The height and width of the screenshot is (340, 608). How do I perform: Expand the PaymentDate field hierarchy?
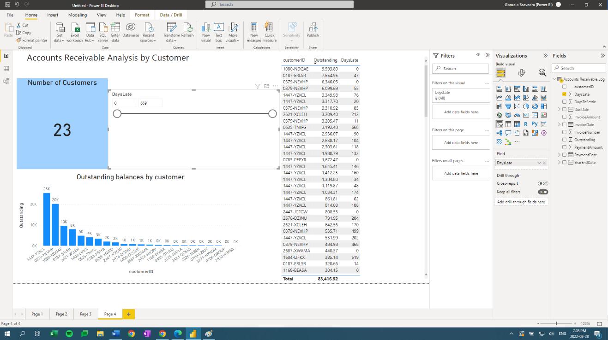click(x=559, y=155)
